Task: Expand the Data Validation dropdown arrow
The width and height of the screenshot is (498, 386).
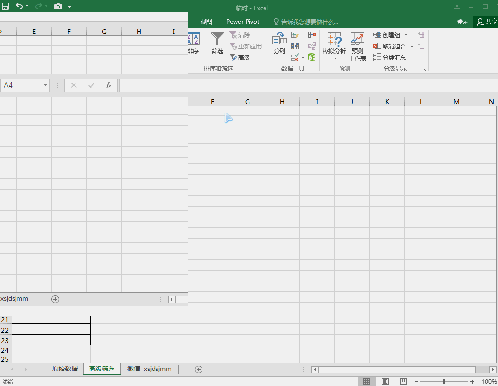Action: [303, 58]
